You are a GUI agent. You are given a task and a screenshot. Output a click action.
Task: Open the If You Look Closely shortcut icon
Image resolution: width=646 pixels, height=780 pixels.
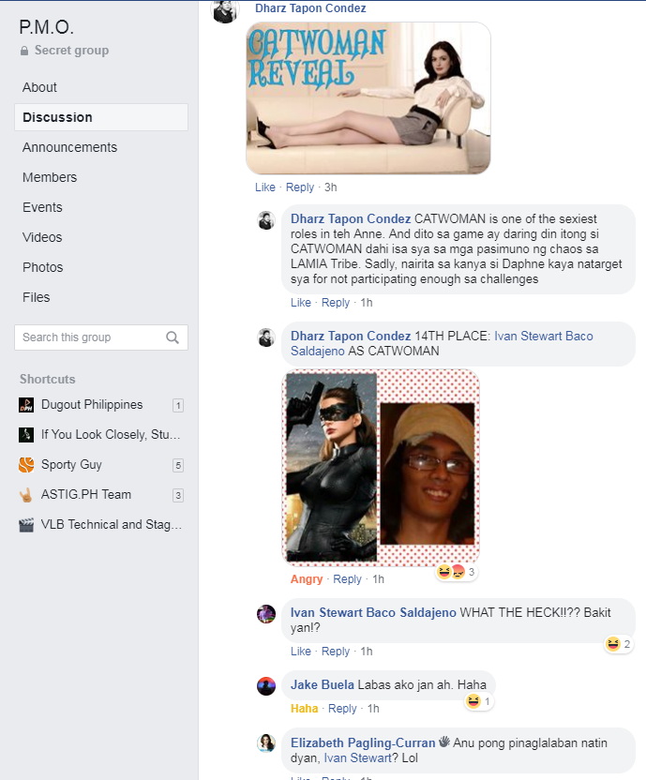pos(26,435)
